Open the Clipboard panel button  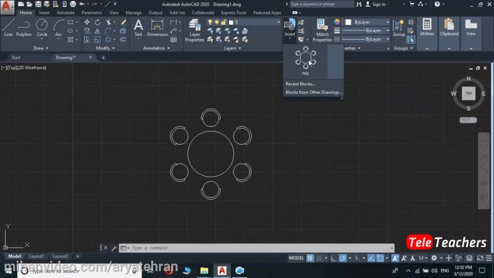click(449, 28)
